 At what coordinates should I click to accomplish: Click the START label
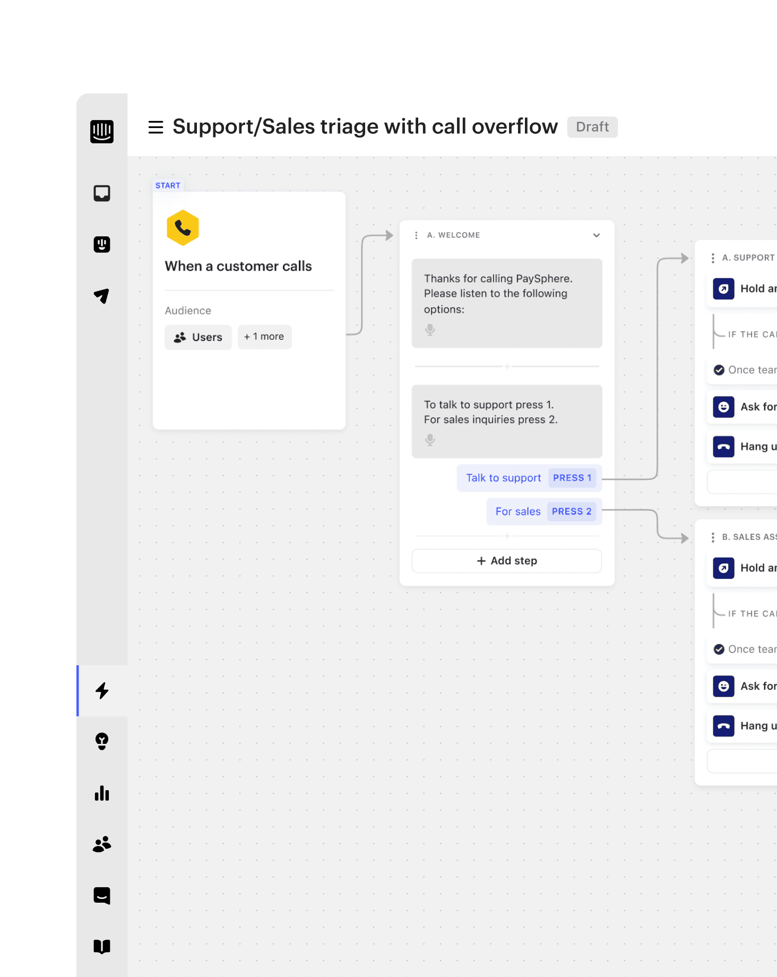click(168, 185)
